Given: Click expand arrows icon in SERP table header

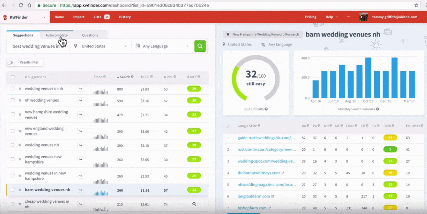Looking at the screenshot, I should (228, 126).
